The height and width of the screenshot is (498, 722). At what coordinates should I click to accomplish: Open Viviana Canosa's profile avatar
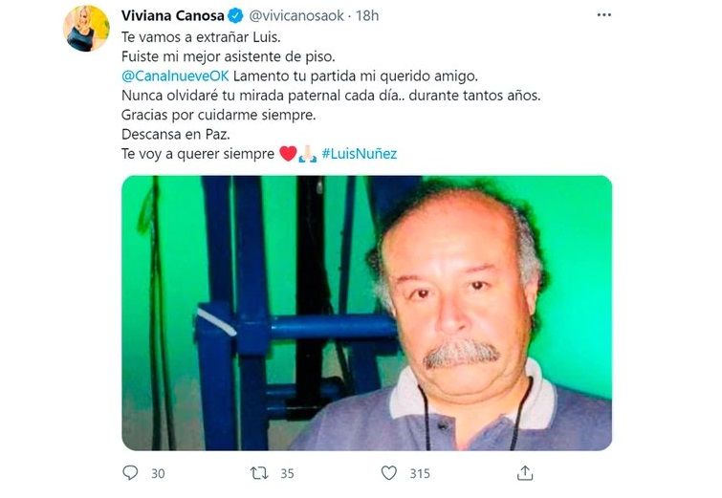(x=87, y=28)
